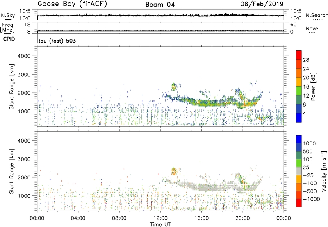Click the '10^5' tick beside N.Search

coord(296,11)
